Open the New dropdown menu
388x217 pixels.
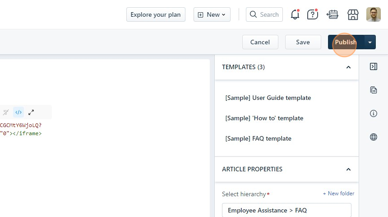pos(212,14)
